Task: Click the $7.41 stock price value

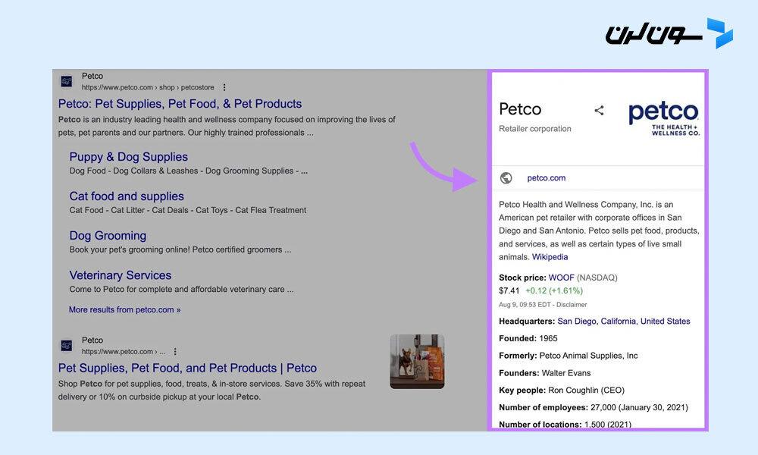Action: 509,290
